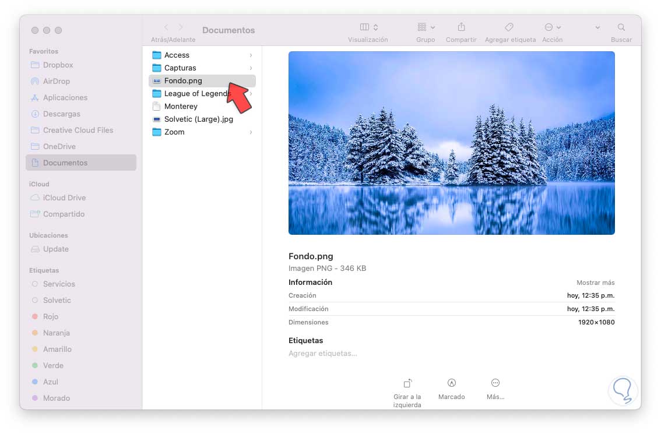This screenshot has height=434, width=661.
Task: Click the Grupo grid icon
Action: [421, 27]
